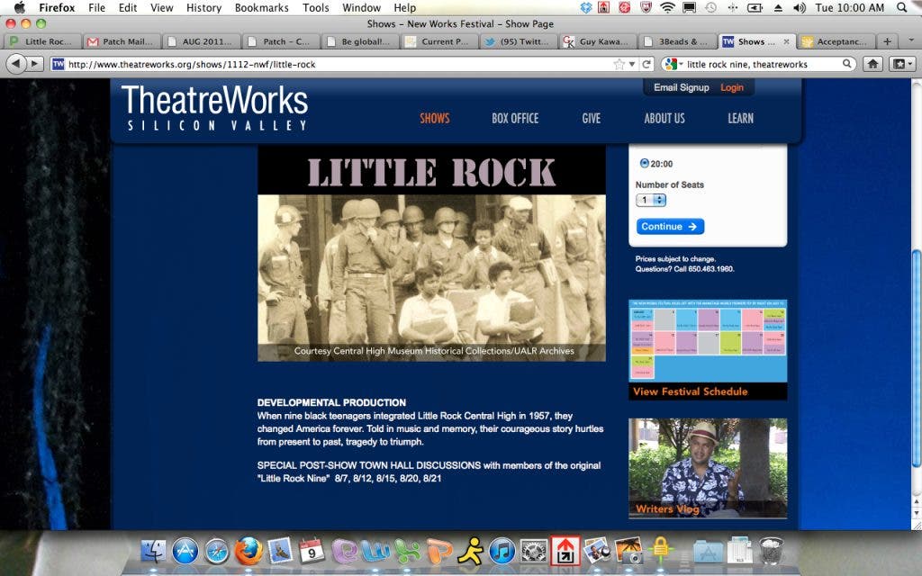Switch to the Little Roc... tab

coord(42,41)
